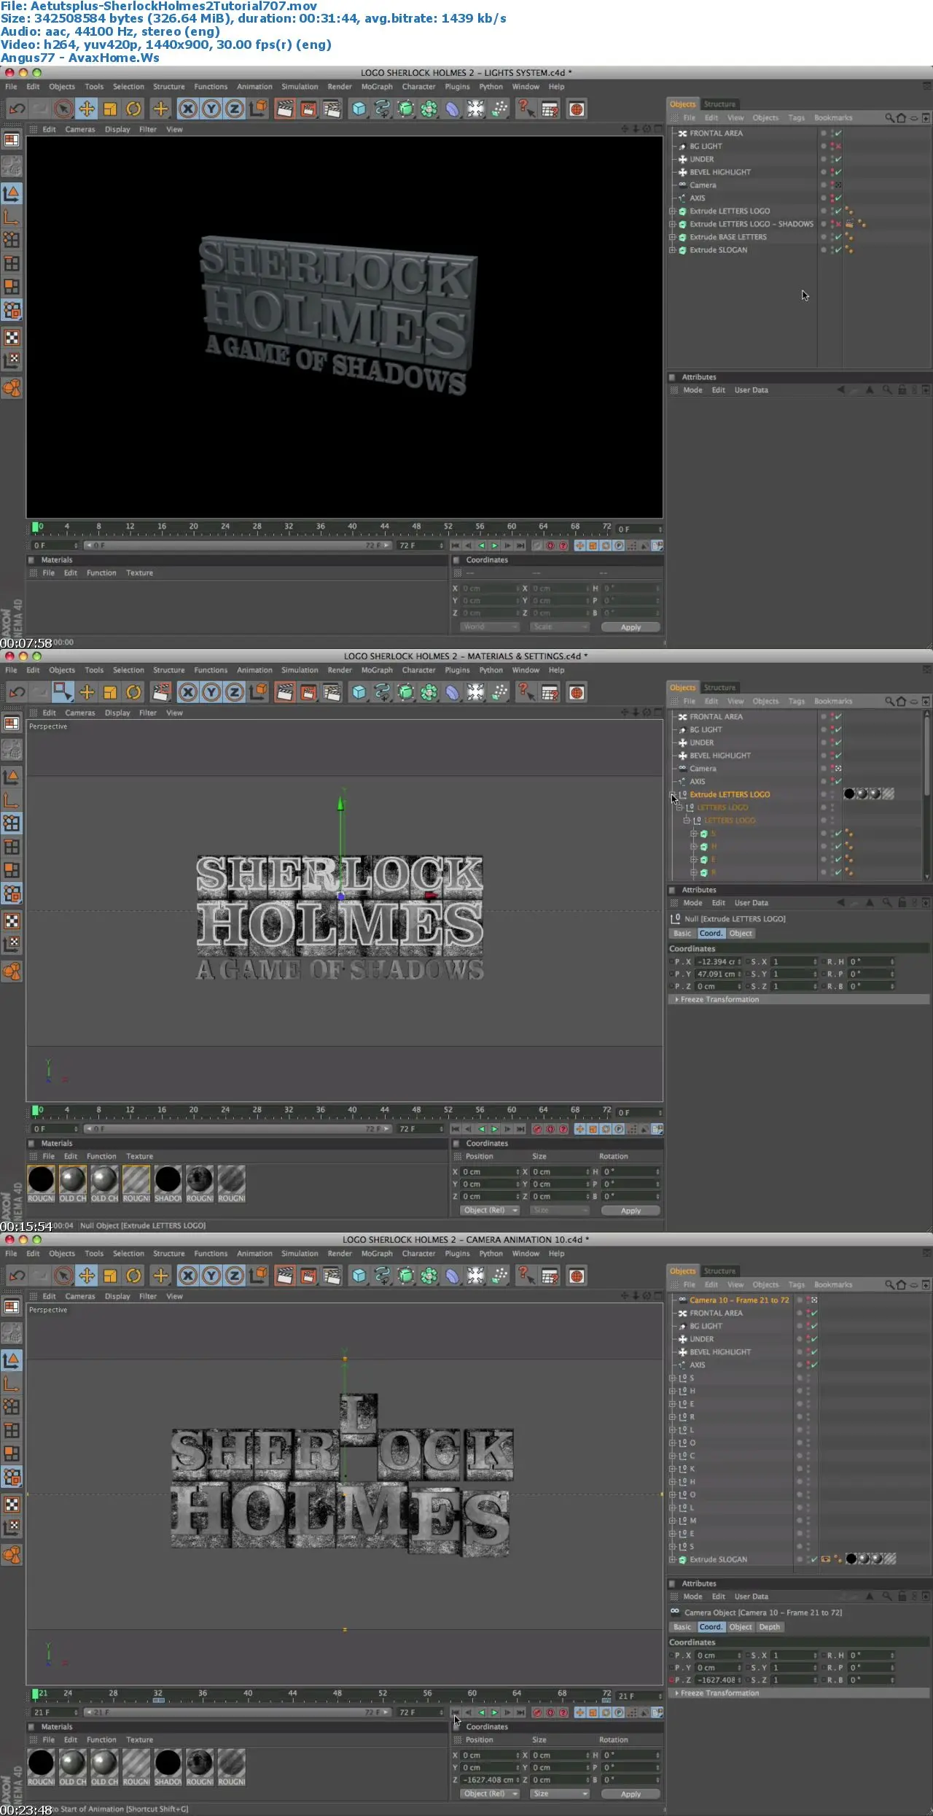Click home icon in MATERIALS & SETTINGS Objects panel
Screen dimensions: 933x1816
(902, 701)
